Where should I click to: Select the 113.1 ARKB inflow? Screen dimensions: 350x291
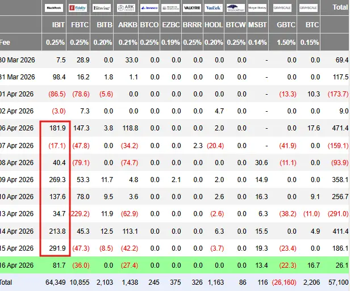click(x=130, y=231)
